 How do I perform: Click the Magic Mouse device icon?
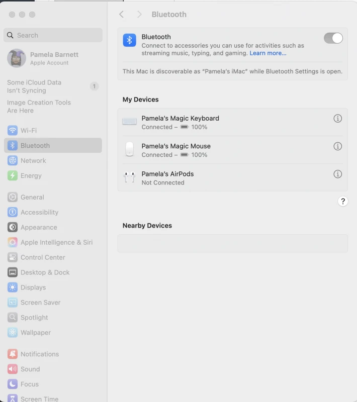129,149
